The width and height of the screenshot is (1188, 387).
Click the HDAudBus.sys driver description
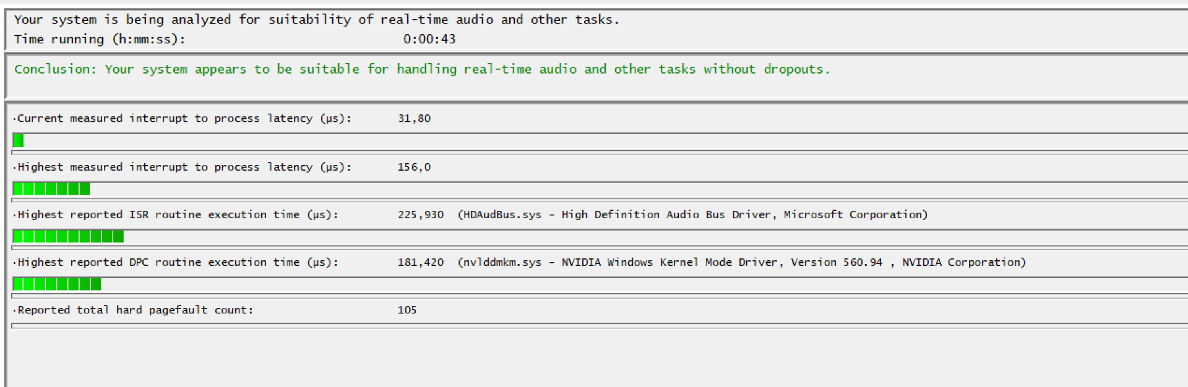coord(692,215)
